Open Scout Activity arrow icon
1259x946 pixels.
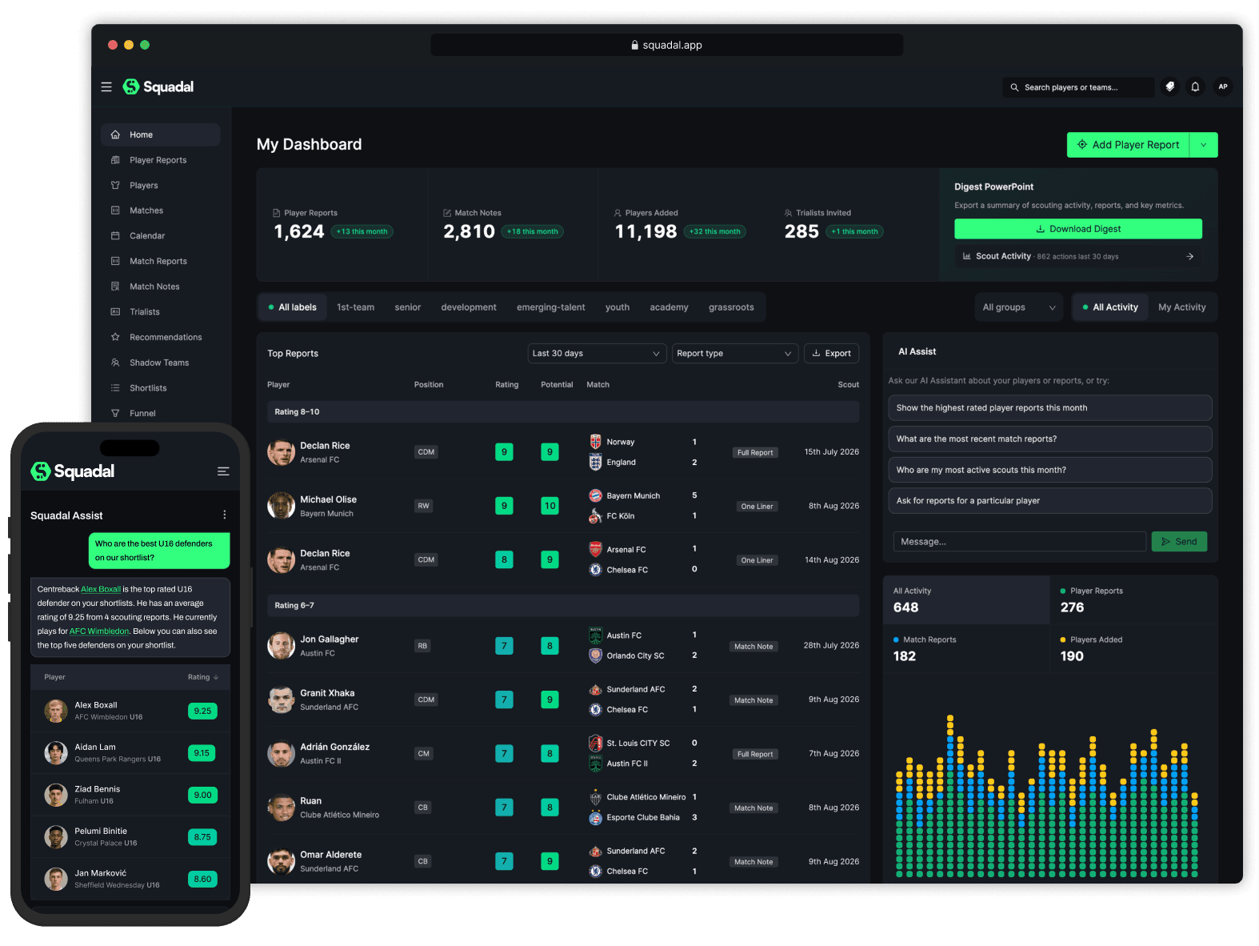tap(1189, 256)
